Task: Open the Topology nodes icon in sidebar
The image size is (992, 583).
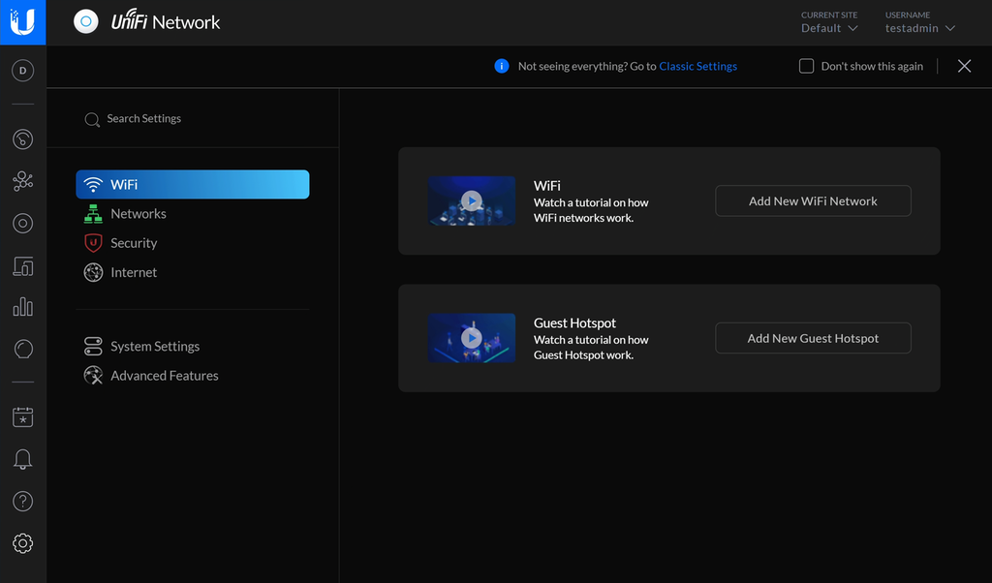Action: [23, 181]
